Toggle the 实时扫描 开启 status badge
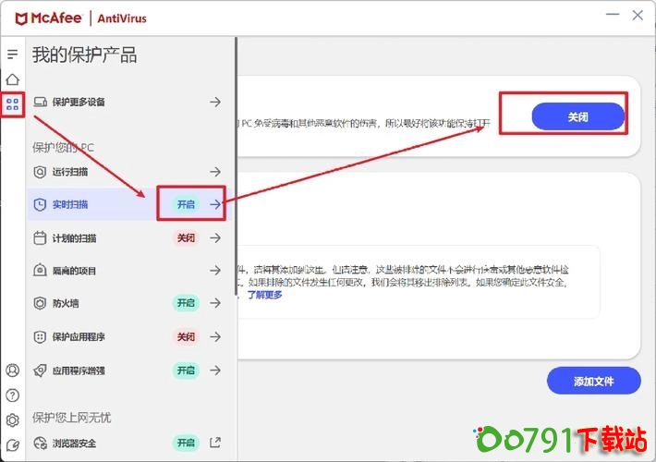Screen dimensions: 656x462 [186, 204]
